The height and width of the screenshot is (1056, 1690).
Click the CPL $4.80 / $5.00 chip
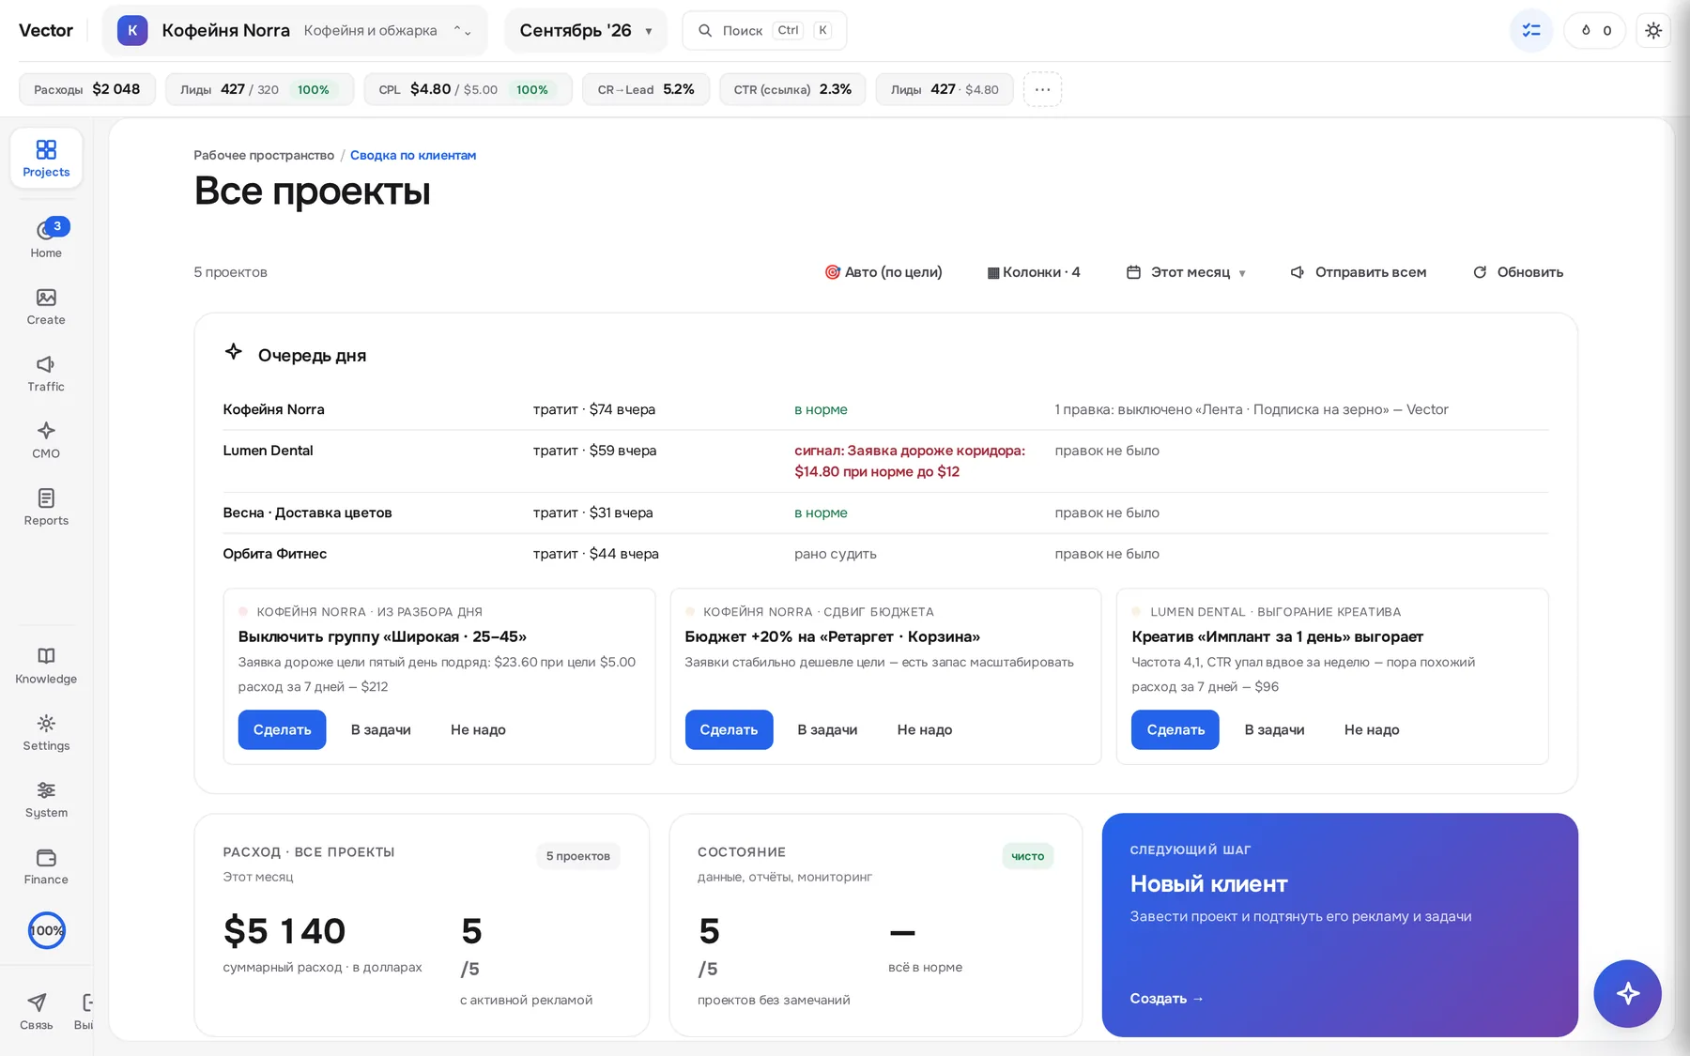[x=468, y=89]
